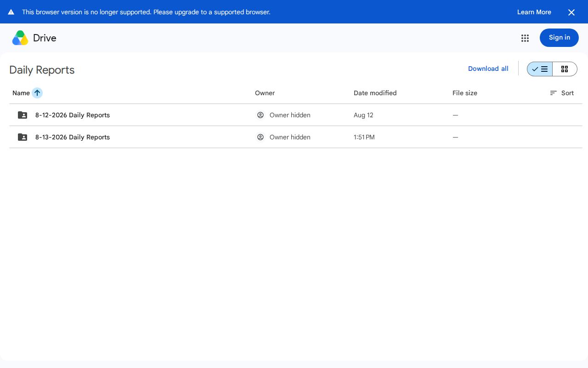Open the Google apps grid

tap(525, 38)
